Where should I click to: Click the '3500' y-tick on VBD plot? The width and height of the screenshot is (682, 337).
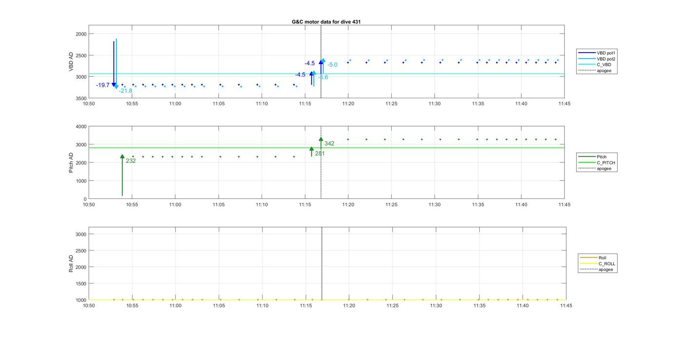(x=81, y=98)
